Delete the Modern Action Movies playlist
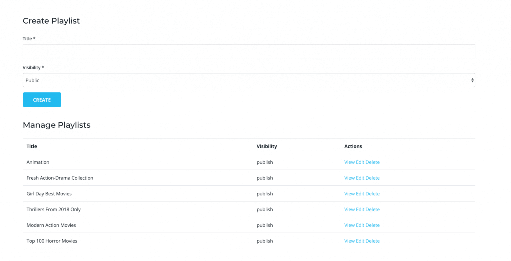 tap(372, 225)
